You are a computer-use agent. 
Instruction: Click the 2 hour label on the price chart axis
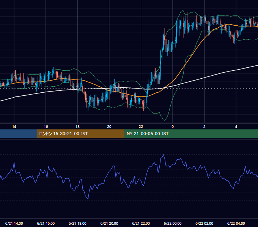point(205,127)
